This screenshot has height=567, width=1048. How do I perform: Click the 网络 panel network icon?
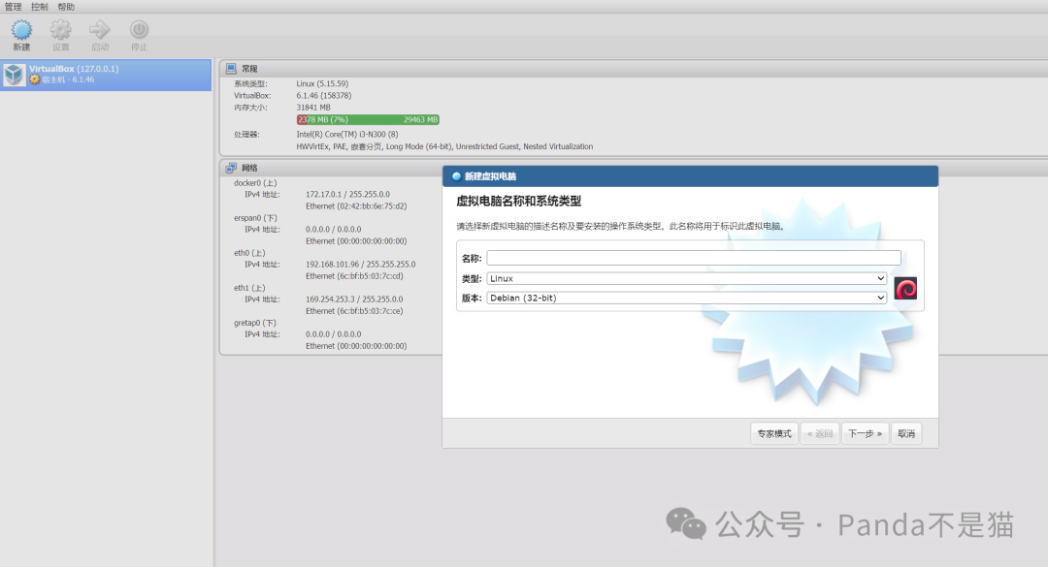click(x=231, y=168)
